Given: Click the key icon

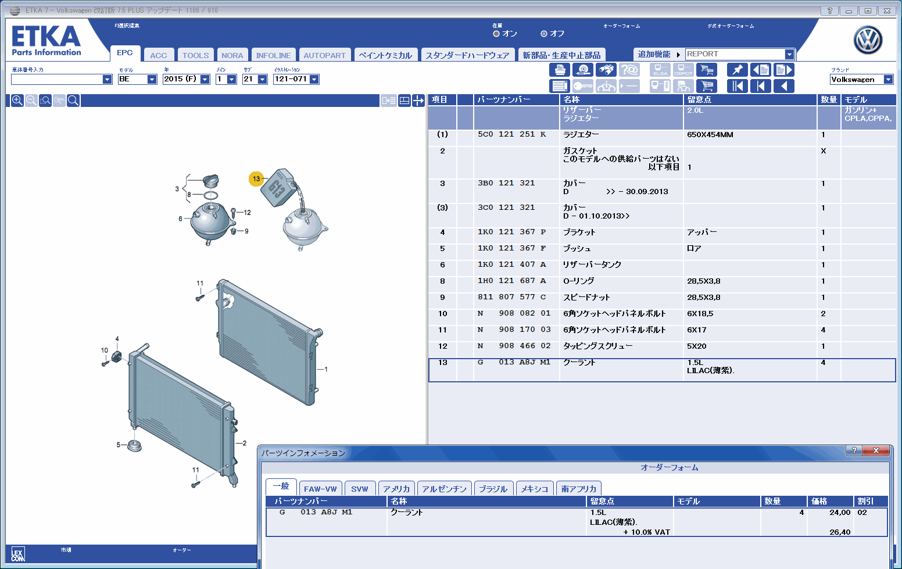Looking at the screenshot, I should 582,86.
